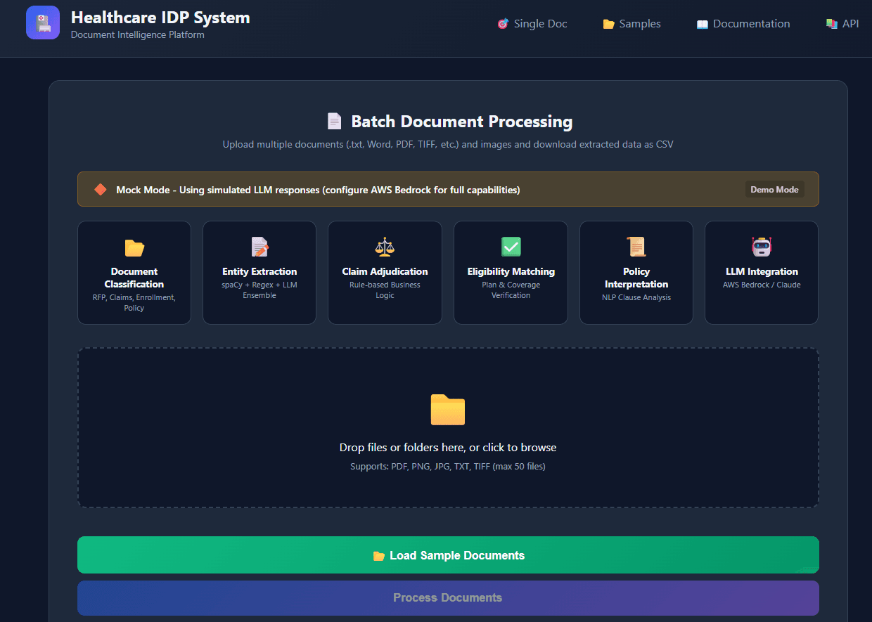Select the Policy Interpretation scroll icon
The height and width of the screenshot is (622, 872).
pos(635,247)
